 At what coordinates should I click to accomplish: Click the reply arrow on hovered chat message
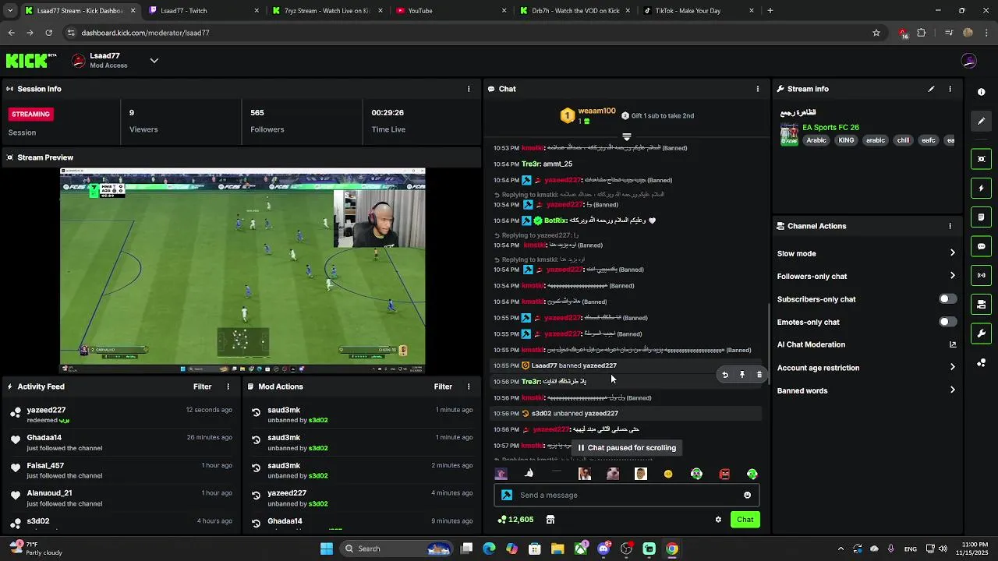pos(725,375)
